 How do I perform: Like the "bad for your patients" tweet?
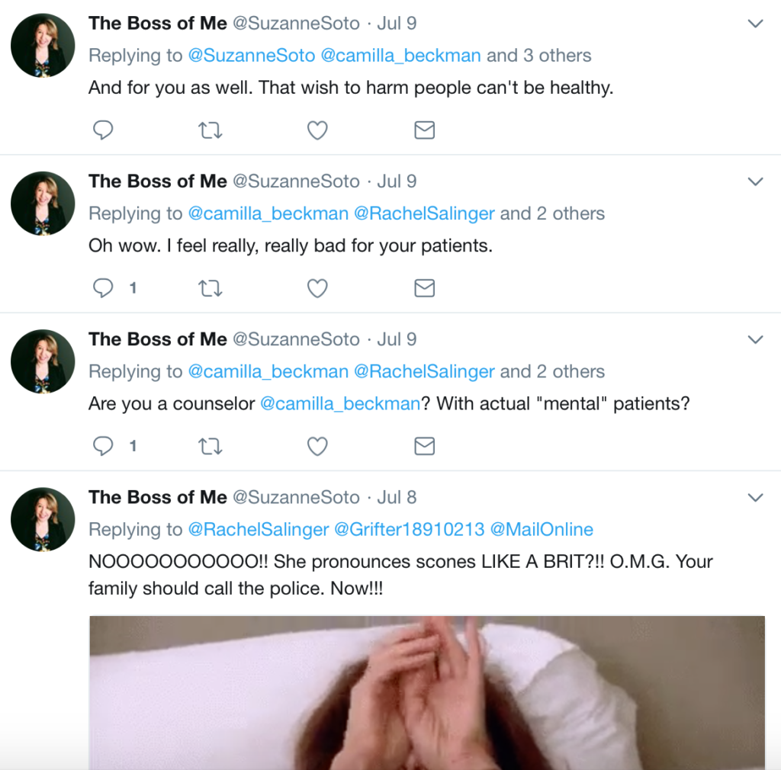pyautogui.click(x=317, y=288)
